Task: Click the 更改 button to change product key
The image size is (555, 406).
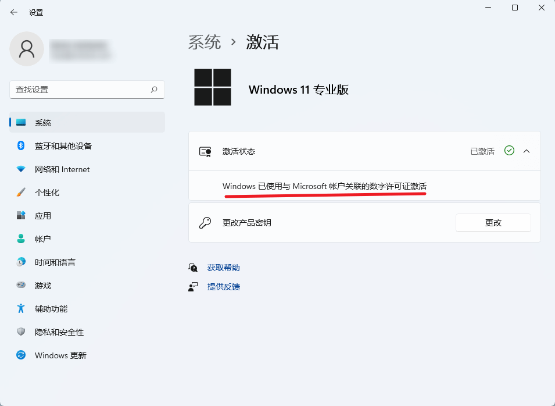Action: pos(493,222)
